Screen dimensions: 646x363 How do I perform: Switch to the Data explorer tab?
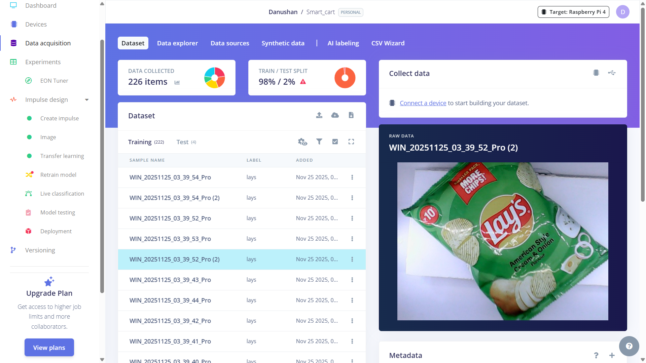point(177,43)
